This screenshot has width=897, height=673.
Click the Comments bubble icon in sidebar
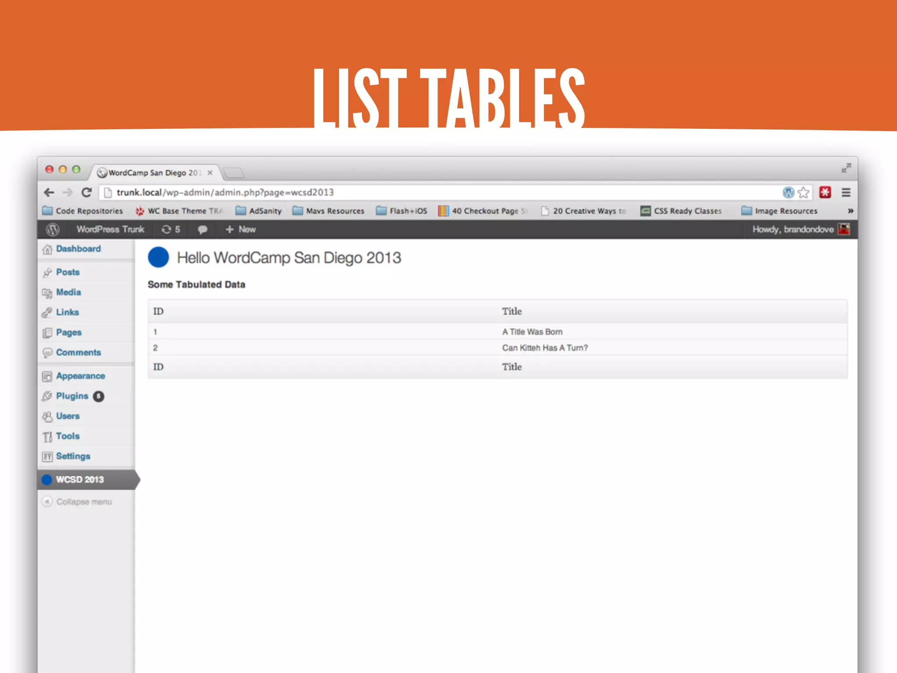click(x=47, y=353)
